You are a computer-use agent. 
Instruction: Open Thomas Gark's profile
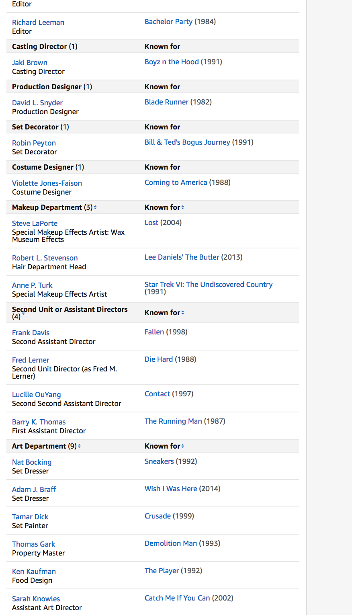(33, 544)
